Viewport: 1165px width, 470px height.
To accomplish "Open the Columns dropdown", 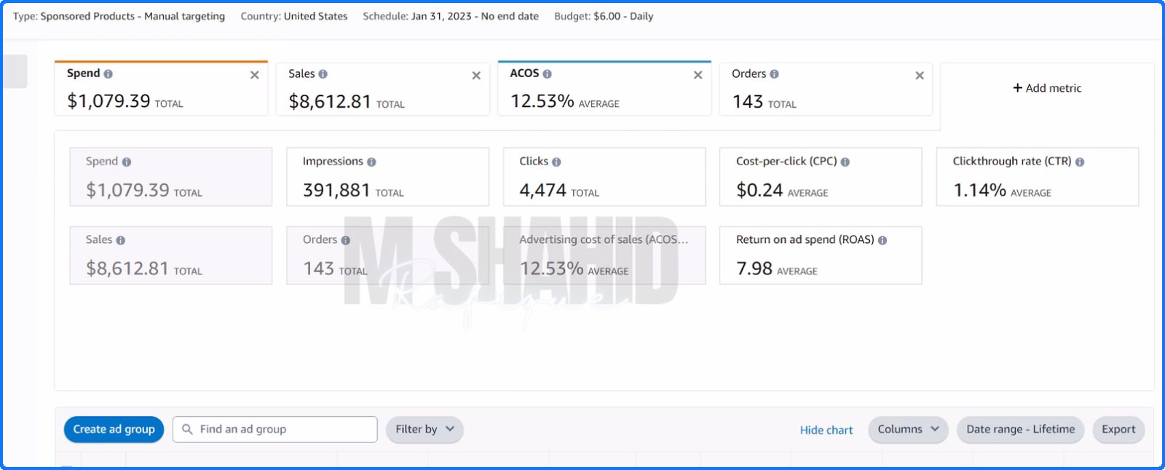I will [x=908, y=429].
